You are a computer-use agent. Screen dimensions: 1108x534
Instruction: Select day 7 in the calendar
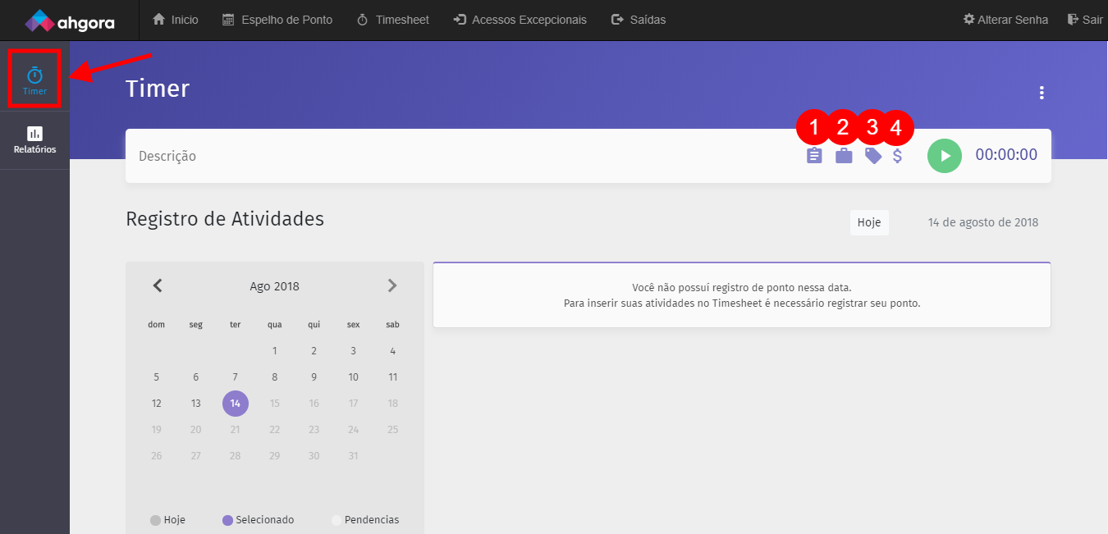click(236, 377)
